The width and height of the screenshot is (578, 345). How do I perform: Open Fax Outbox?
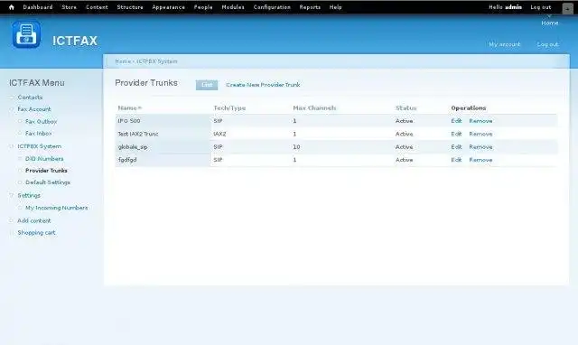pyautogui.click(x=41, y=121)
